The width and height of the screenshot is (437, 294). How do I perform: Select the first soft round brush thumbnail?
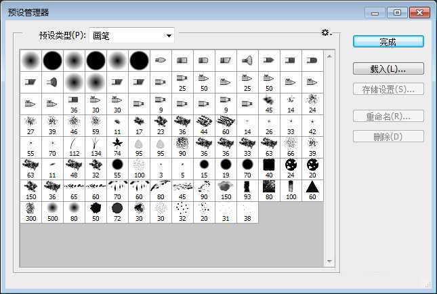30,60
